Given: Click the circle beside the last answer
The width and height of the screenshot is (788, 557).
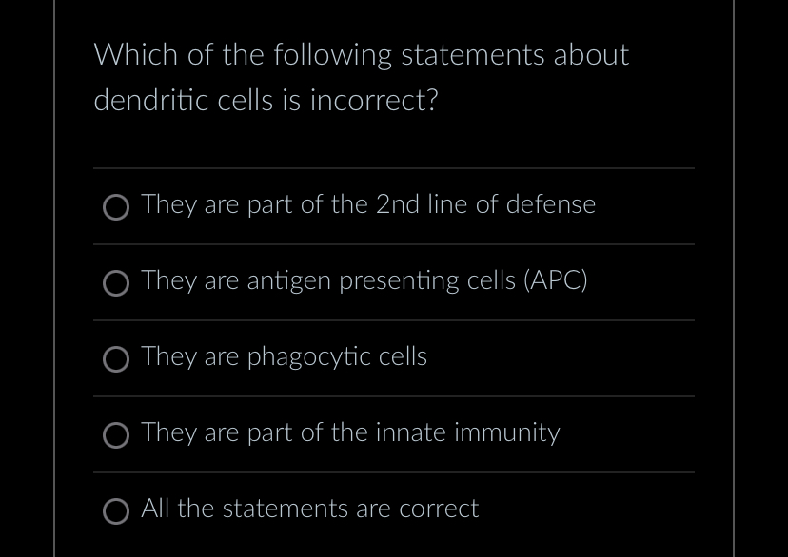Looking at the screenshot, I should click(115, 511).
